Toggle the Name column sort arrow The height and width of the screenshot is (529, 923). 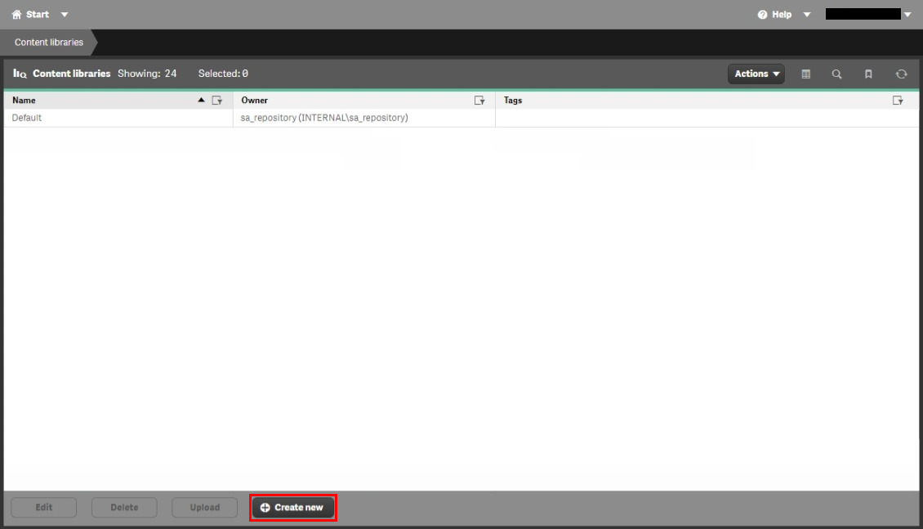[x=200, y=100]
